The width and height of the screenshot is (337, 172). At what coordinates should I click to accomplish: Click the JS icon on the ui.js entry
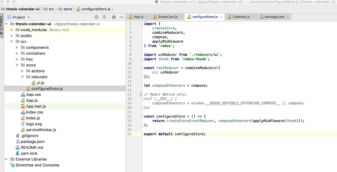pyautogui.click(x=34, y=82)
